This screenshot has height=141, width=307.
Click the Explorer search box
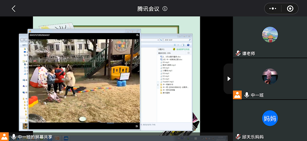coord(177,40)
